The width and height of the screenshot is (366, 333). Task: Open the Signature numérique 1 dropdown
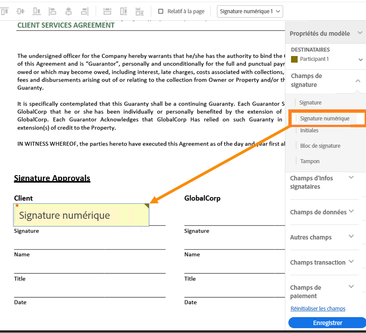click(x=250, y=11)
